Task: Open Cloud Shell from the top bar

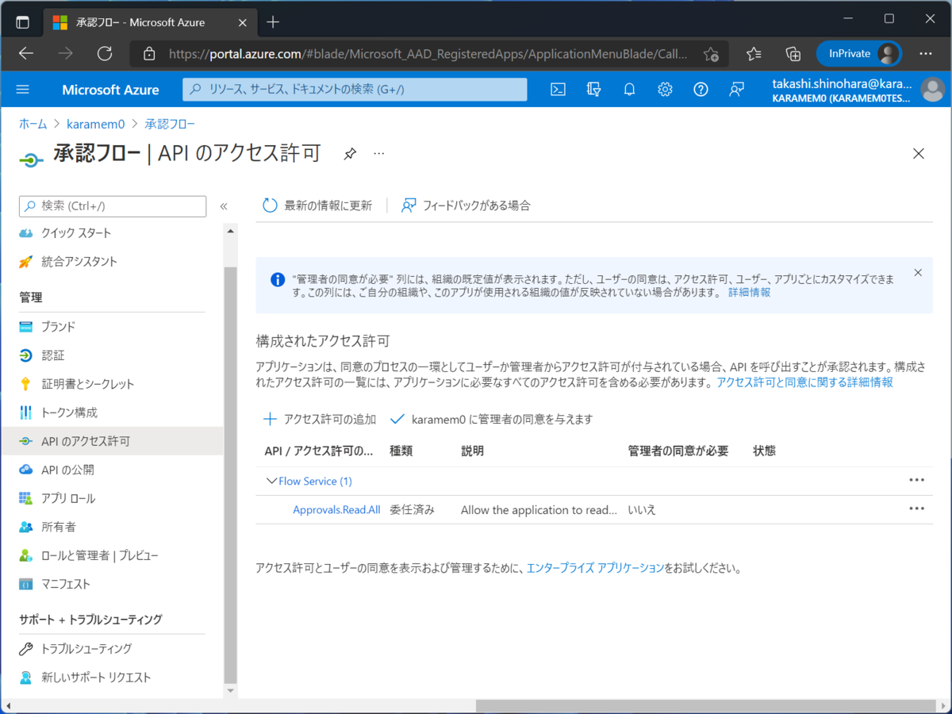Action: point(559,90)
